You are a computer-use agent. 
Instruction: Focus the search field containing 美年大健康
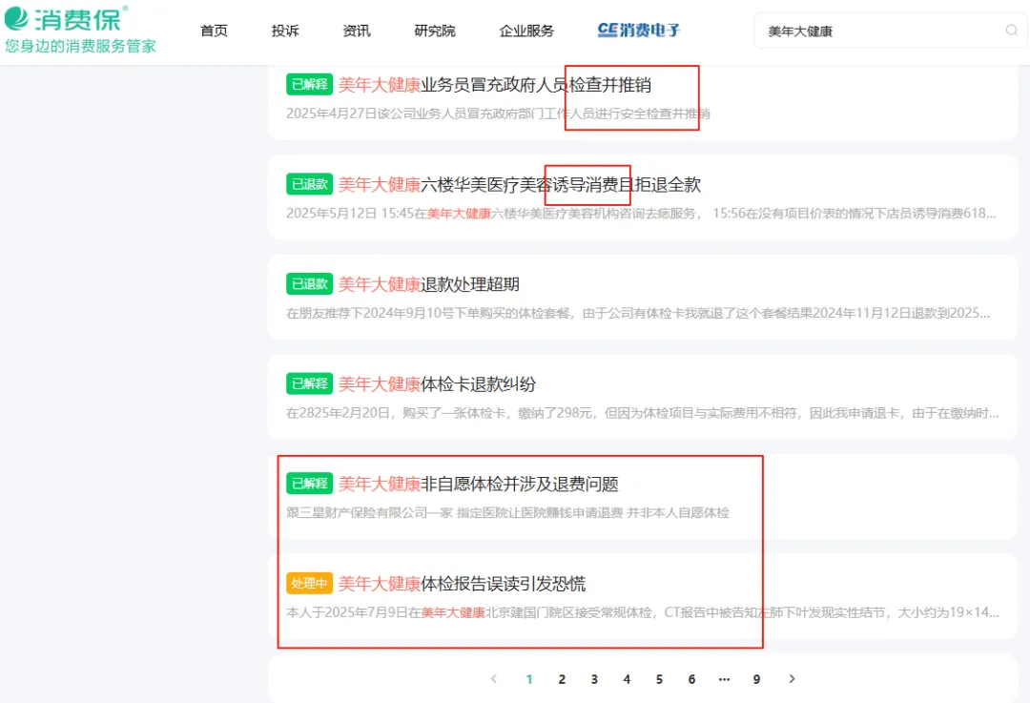(890, 31)
